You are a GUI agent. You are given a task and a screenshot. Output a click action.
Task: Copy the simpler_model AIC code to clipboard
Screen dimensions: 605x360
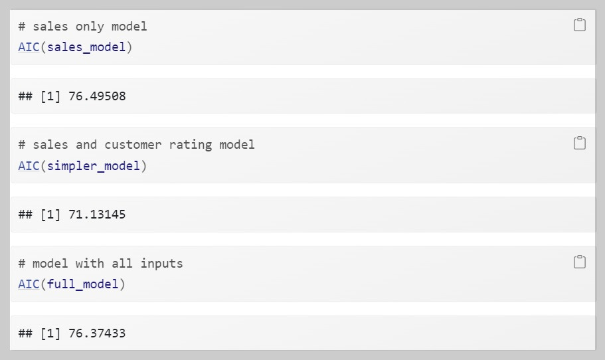(579, 143)
